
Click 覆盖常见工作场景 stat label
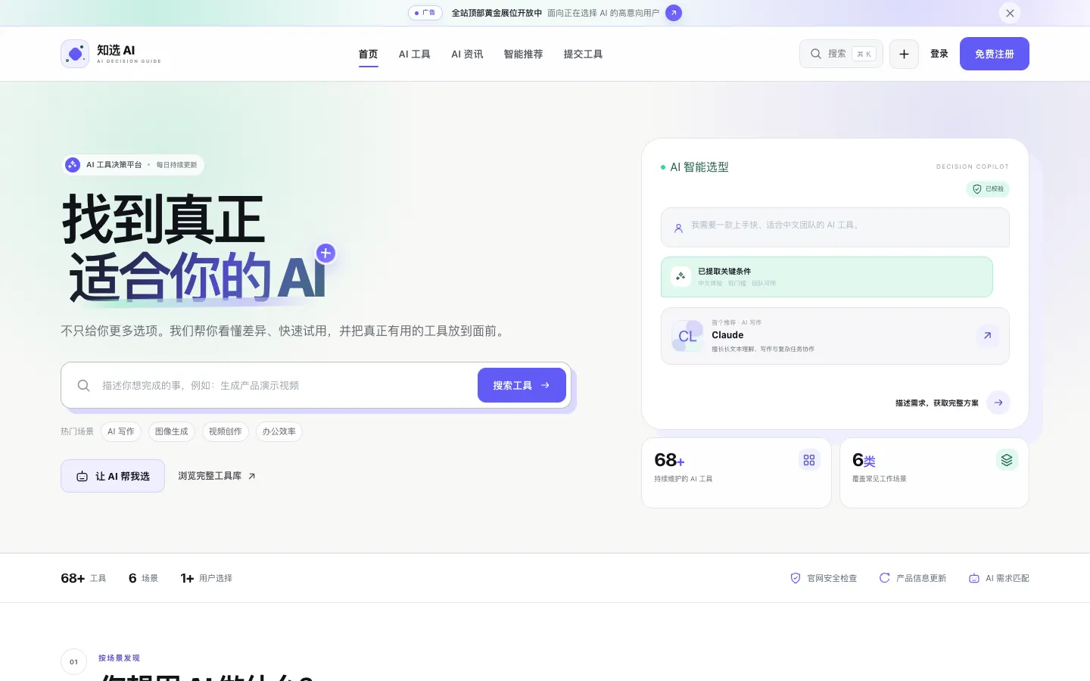tap(880, 479)
